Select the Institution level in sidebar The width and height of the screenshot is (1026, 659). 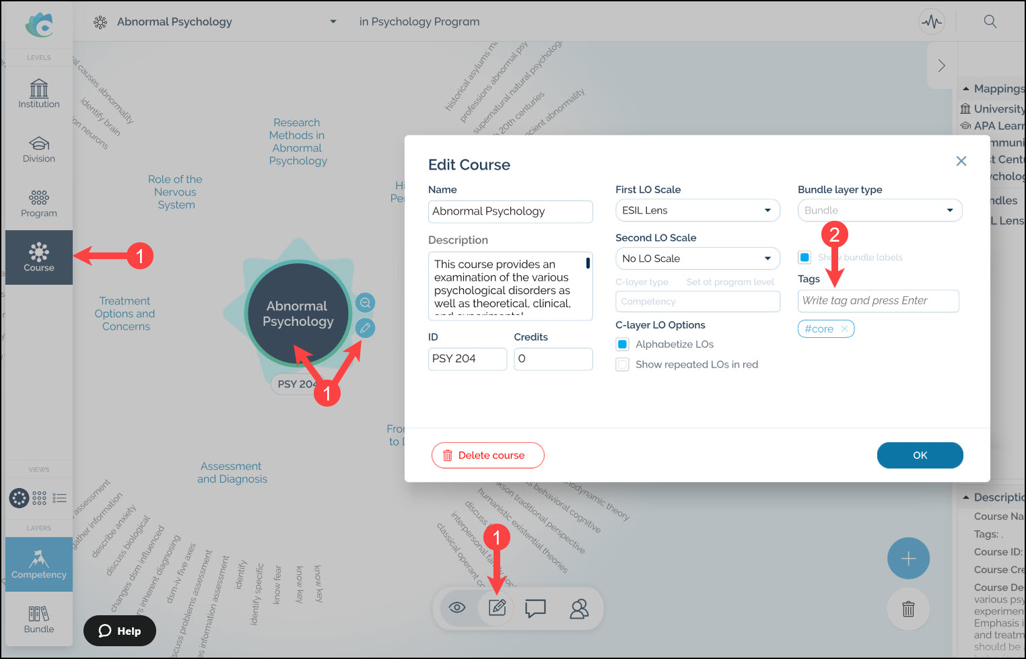coord(39,94)
